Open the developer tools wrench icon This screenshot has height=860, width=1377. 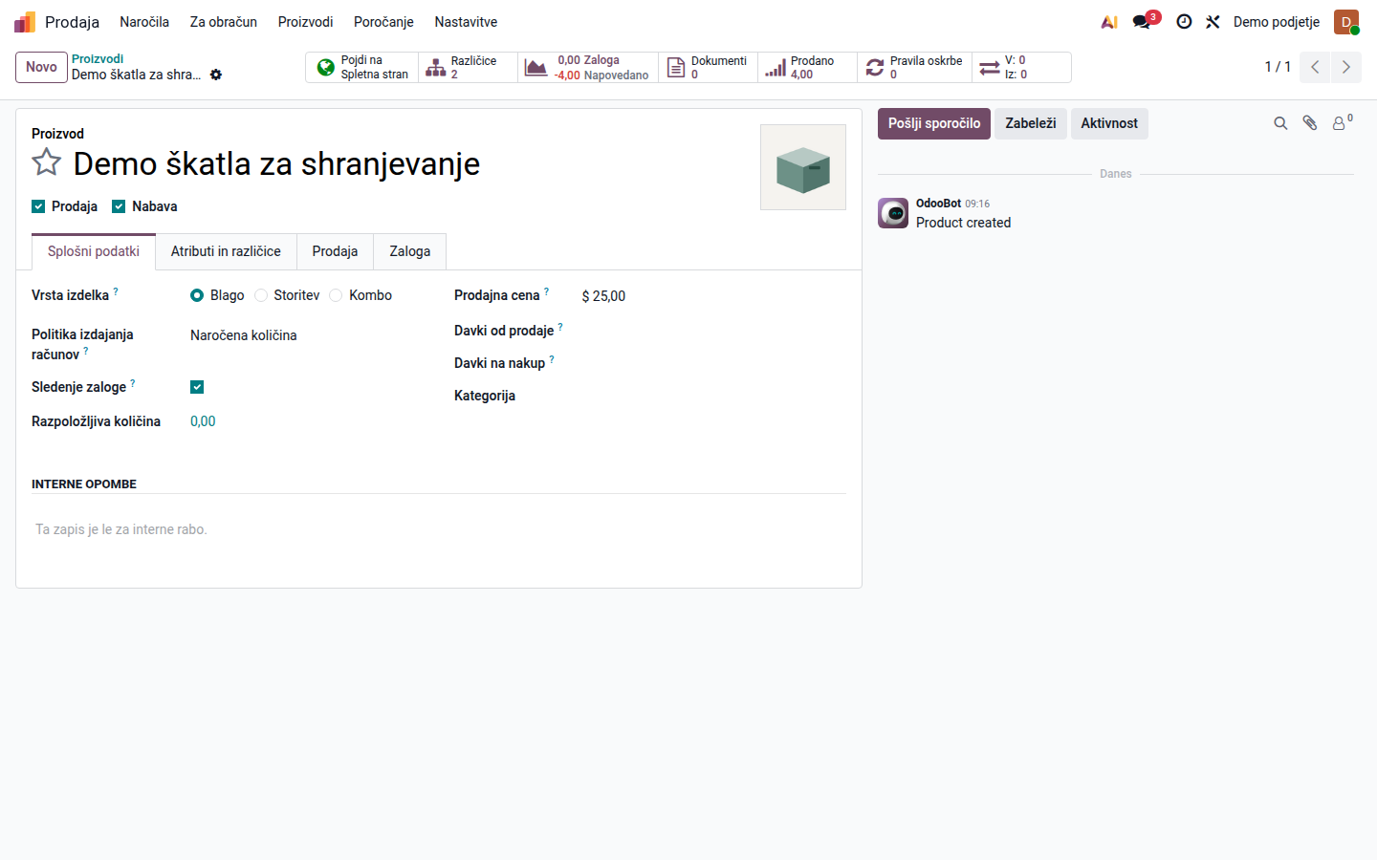click(1213, 22)
